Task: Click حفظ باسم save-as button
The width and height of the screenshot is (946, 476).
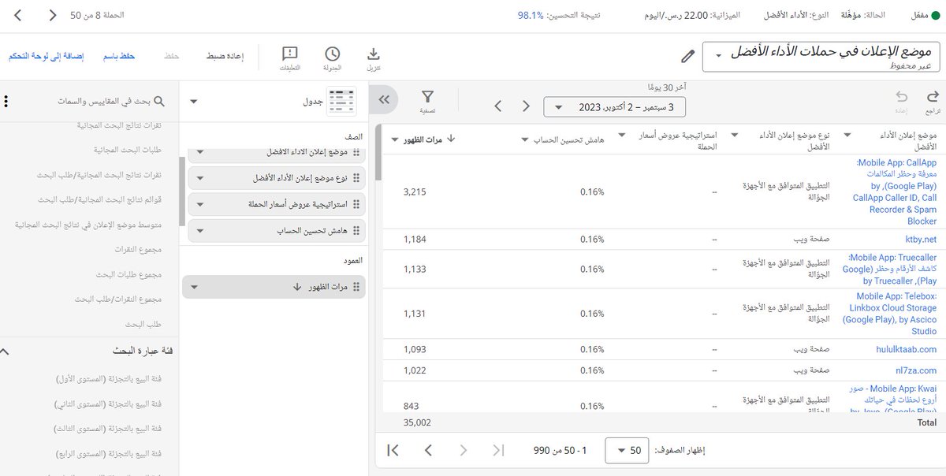Action: 120,57
